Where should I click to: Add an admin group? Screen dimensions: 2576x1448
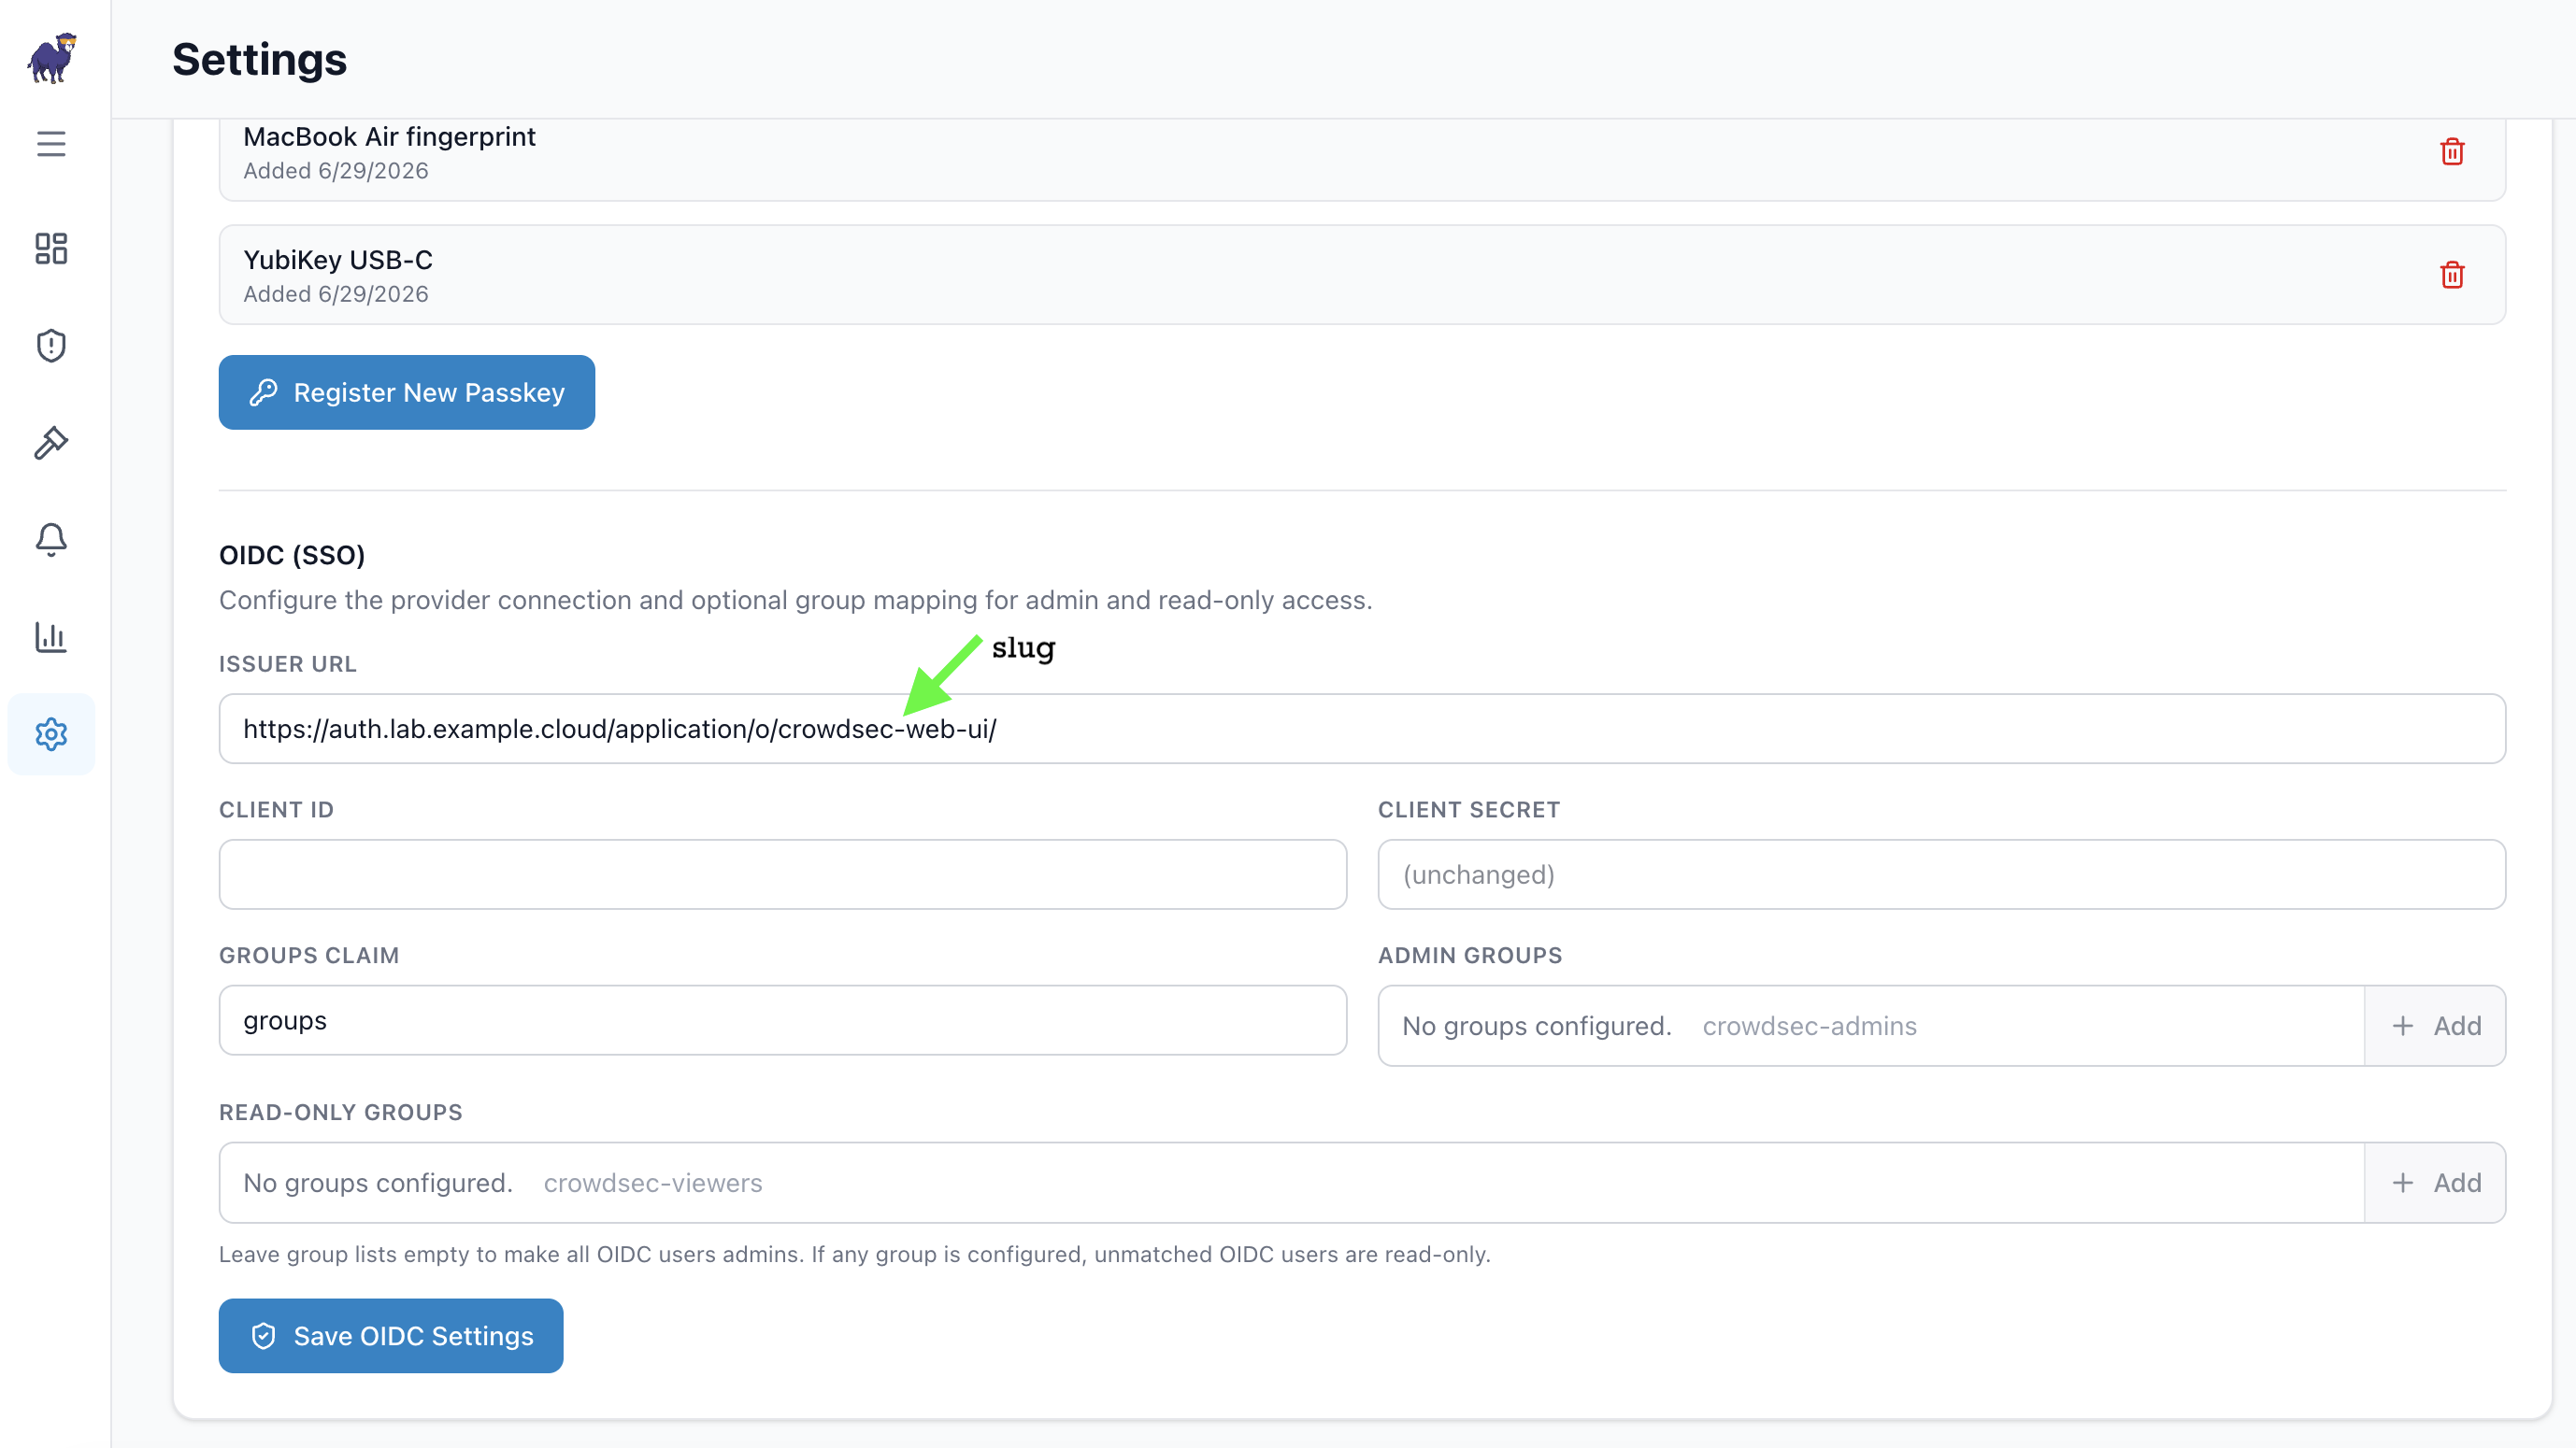click(x=2435, y=1027)
